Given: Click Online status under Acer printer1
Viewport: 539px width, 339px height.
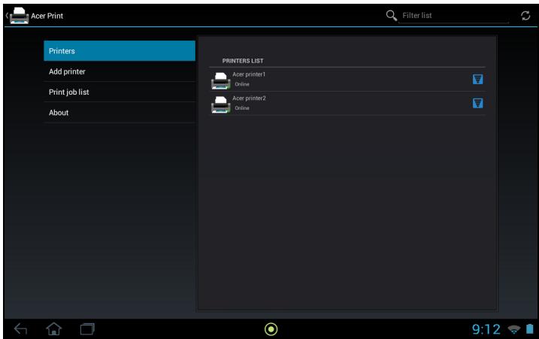Looking at the screenshot, I should 242,84.
